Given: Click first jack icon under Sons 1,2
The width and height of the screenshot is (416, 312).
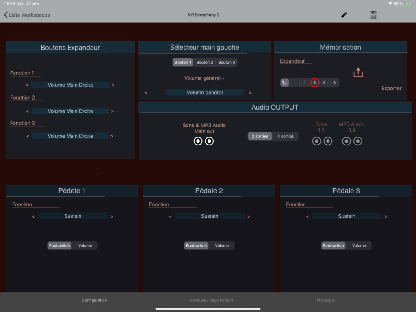Looking at the screenshot, I should click(x=316, y=141).
